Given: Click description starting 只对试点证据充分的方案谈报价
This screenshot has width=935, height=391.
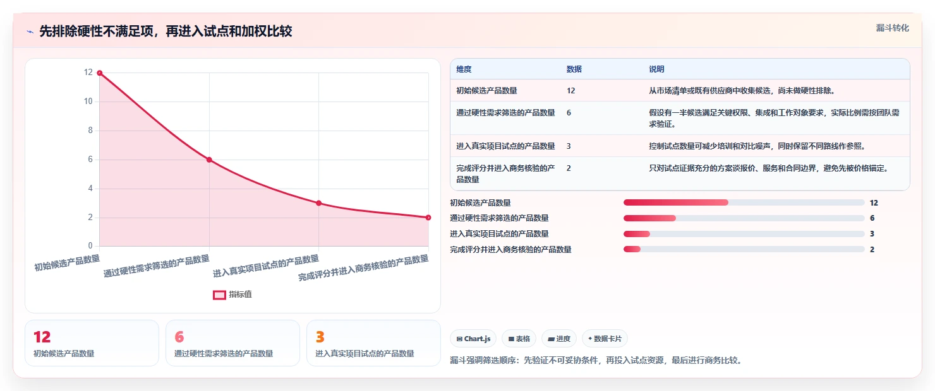Looking at the screenshot, I should pos(769,168).
